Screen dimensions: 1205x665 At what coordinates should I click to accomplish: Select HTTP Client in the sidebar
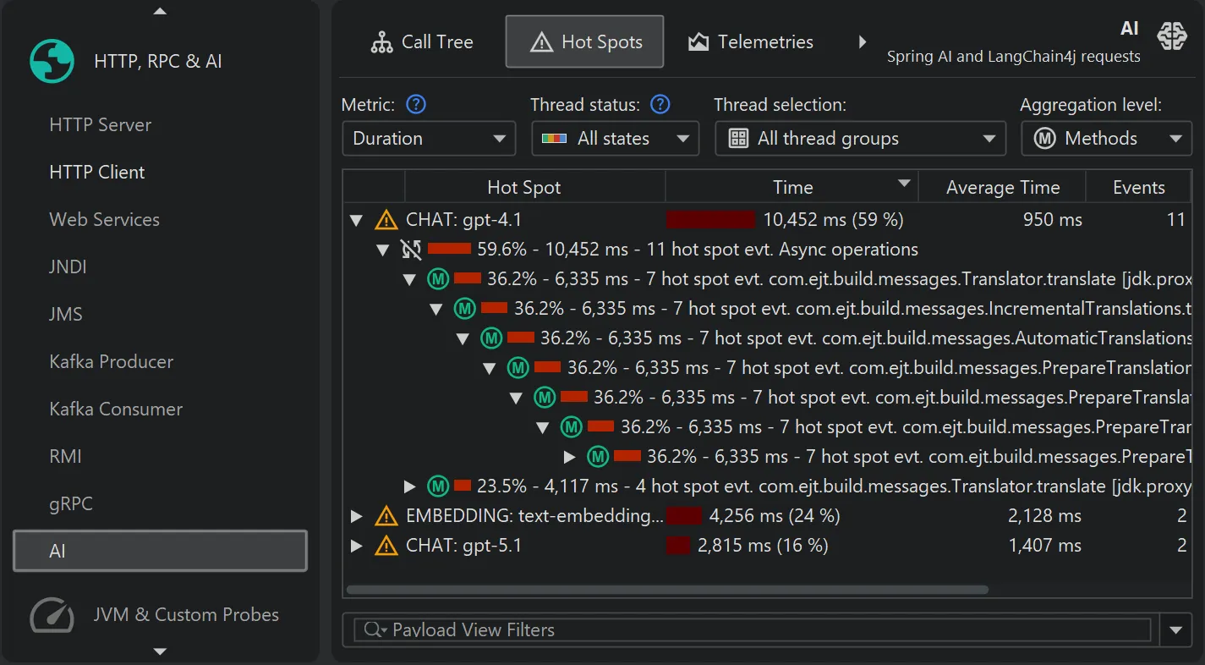[x=96, y=172]
